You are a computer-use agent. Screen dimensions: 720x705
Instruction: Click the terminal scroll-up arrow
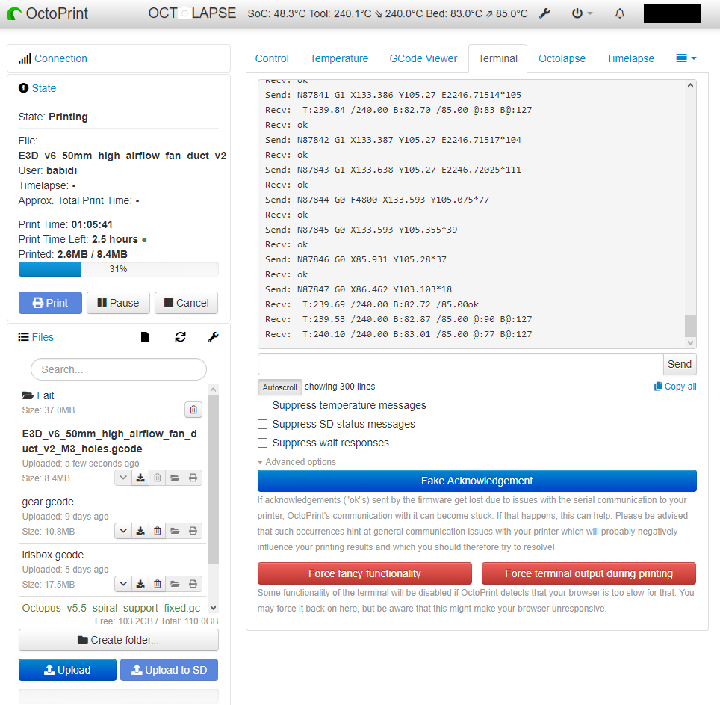click(690, 85)
